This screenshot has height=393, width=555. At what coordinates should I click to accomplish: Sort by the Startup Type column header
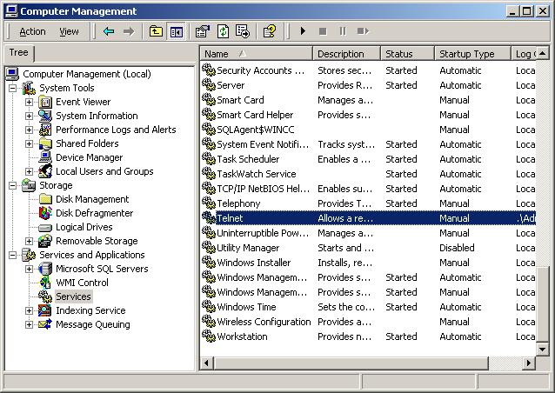473,54
